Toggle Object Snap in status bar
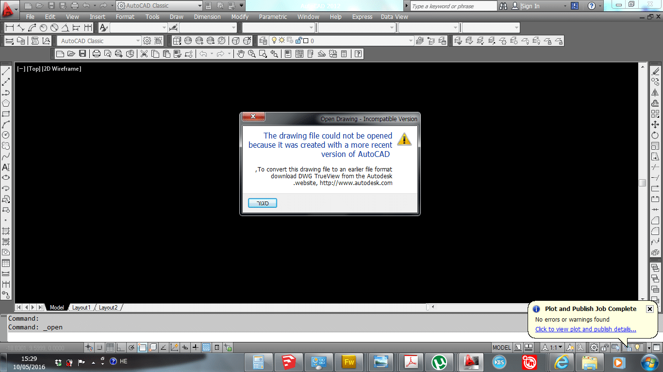This screenshot has width=663, height=372. (x=142, y=347)
